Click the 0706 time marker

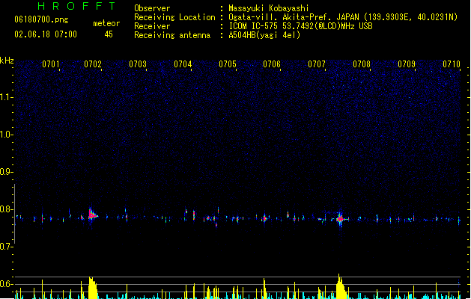(272, 64)
